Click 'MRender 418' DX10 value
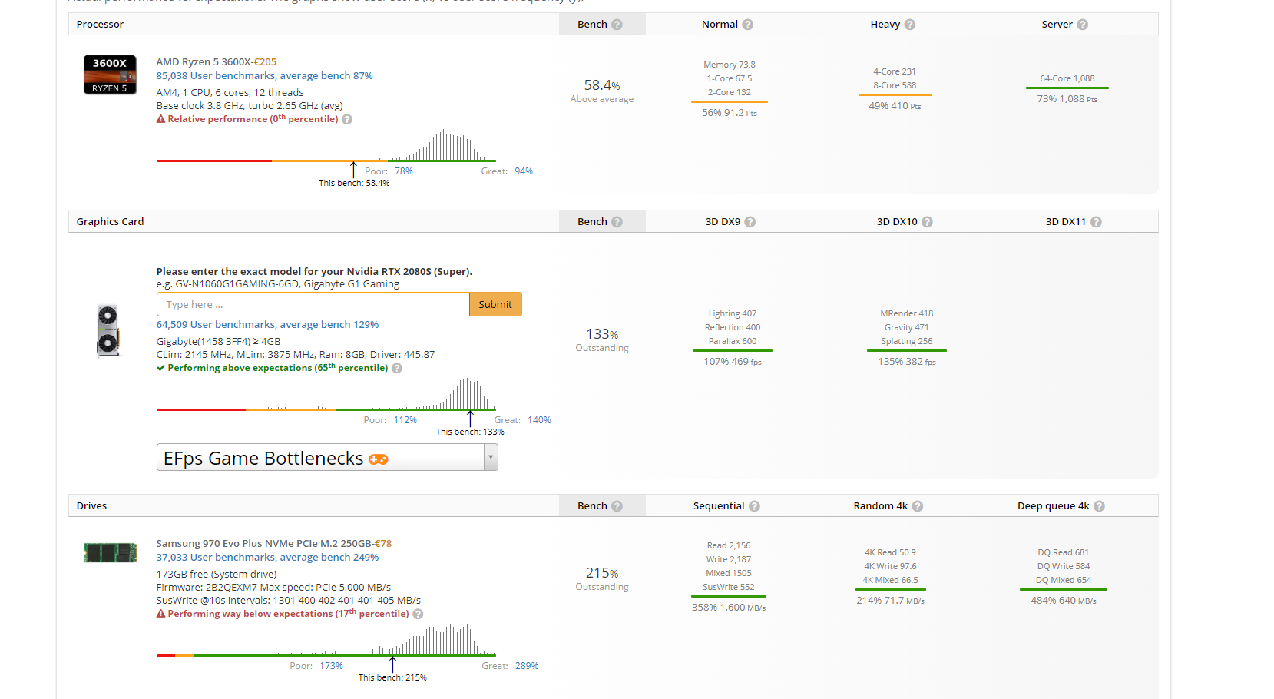Image resolution: width=1274 pixels, height=699 pixels. point(907,314)
